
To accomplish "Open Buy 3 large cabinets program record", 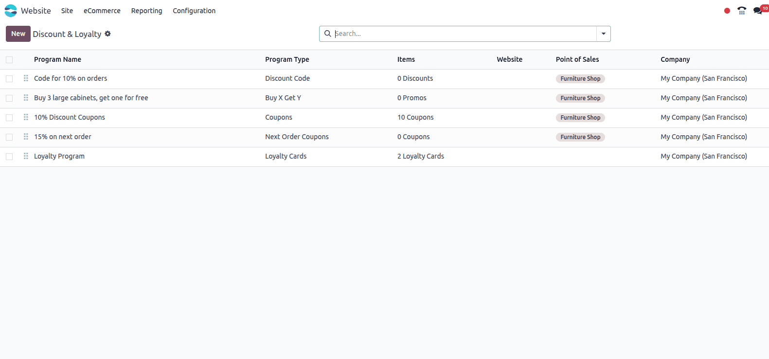I will click(x=91, y=98).
